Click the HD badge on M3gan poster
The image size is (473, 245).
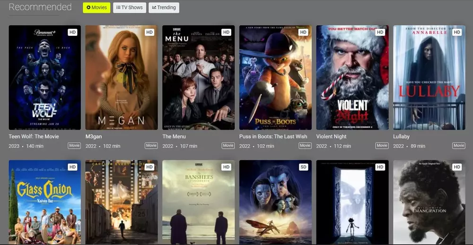coord(149,32)
